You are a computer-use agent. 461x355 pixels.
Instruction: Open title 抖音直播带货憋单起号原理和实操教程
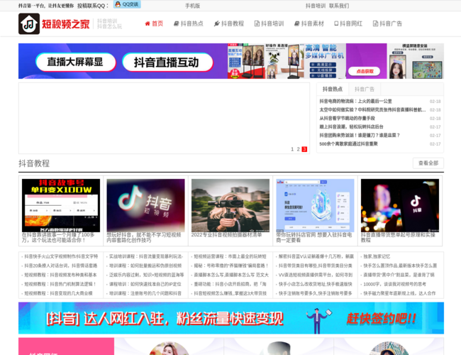coord(398,238)
